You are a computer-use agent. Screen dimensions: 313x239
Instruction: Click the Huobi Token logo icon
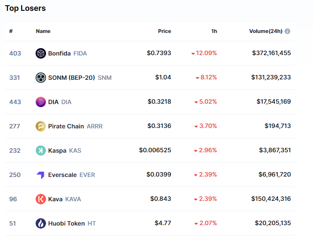pyautogui.click(x=40, y=223)
